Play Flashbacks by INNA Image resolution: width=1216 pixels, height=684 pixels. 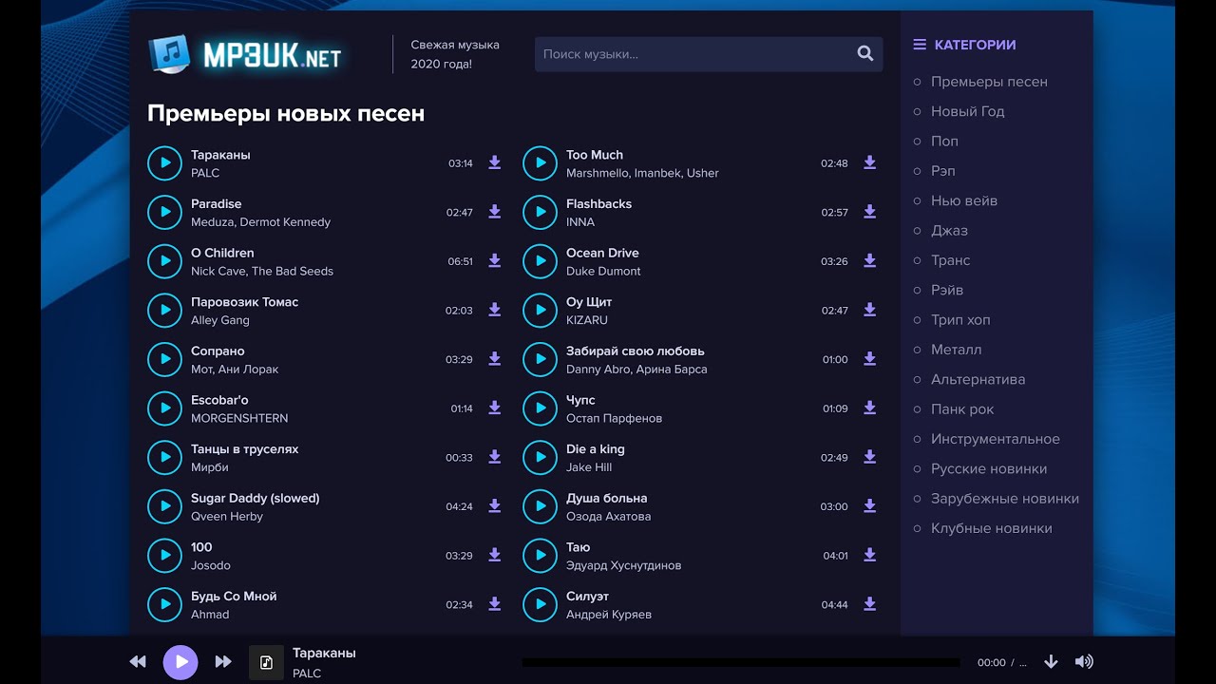coord(540,212)
